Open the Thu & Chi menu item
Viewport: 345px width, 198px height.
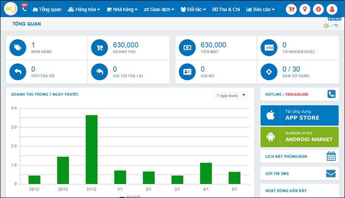226,9
